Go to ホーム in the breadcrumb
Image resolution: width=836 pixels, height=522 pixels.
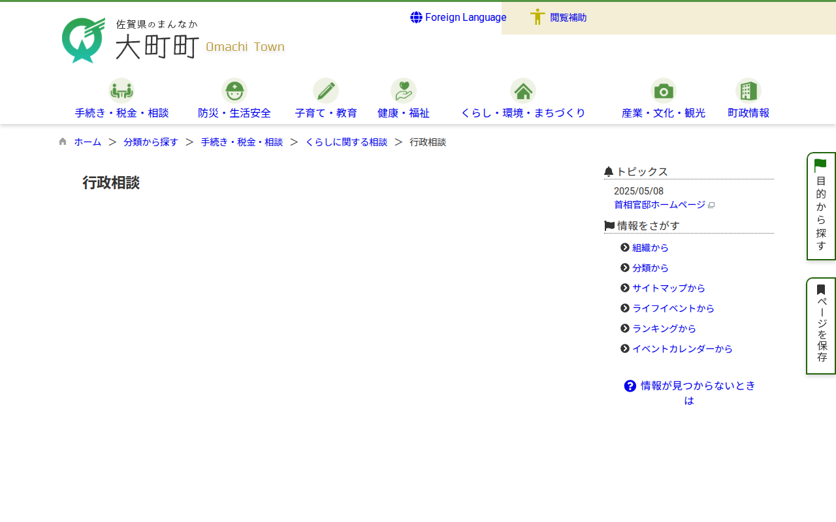pos(88,142)
